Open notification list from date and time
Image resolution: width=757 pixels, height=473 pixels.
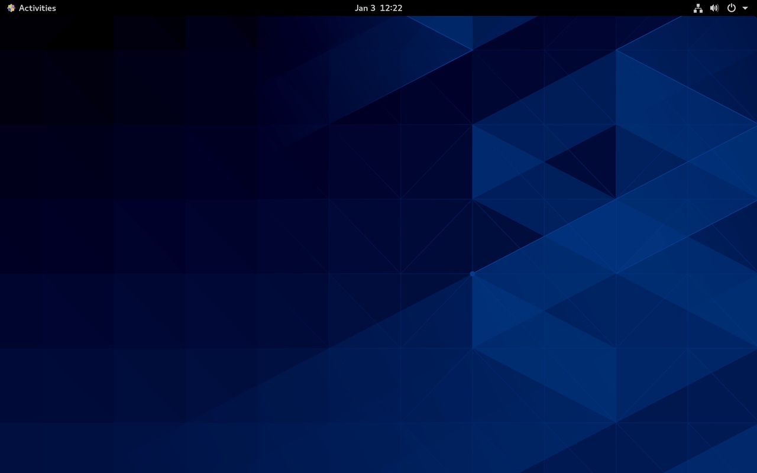click(378, 8)
